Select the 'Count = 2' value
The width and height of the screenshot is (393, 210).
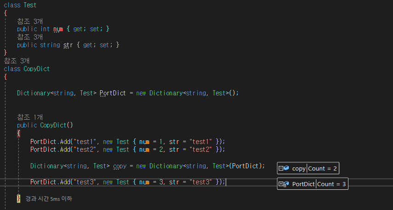(322, 168)
